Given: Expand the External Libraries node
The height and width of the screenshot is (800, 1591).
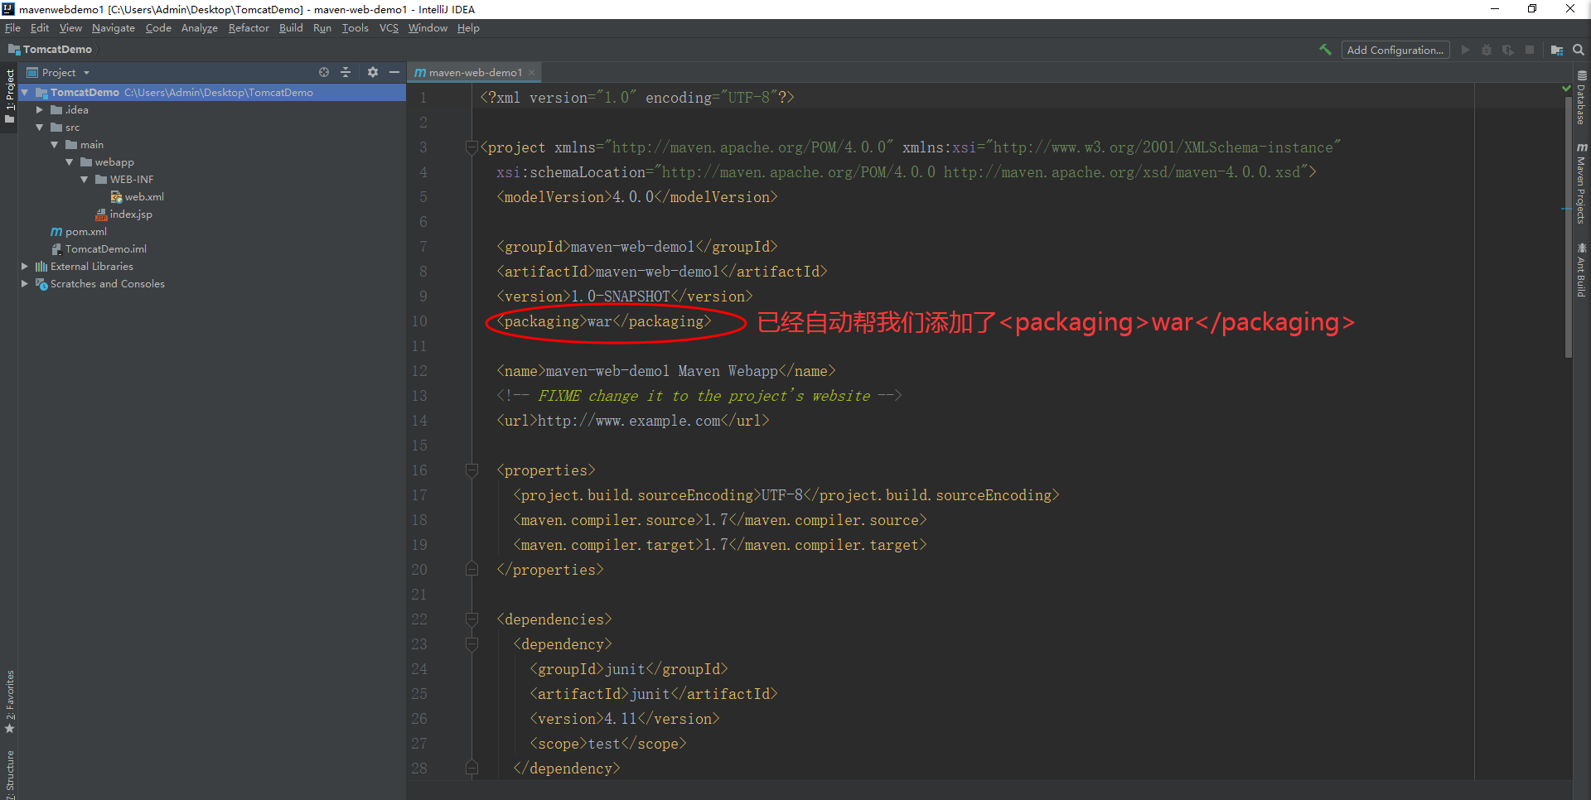Looking at the screenshot, I should point(25,266).
